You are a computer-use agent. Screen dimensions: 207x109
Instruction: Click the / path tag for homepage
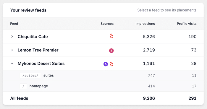click(x=23, y=86)
